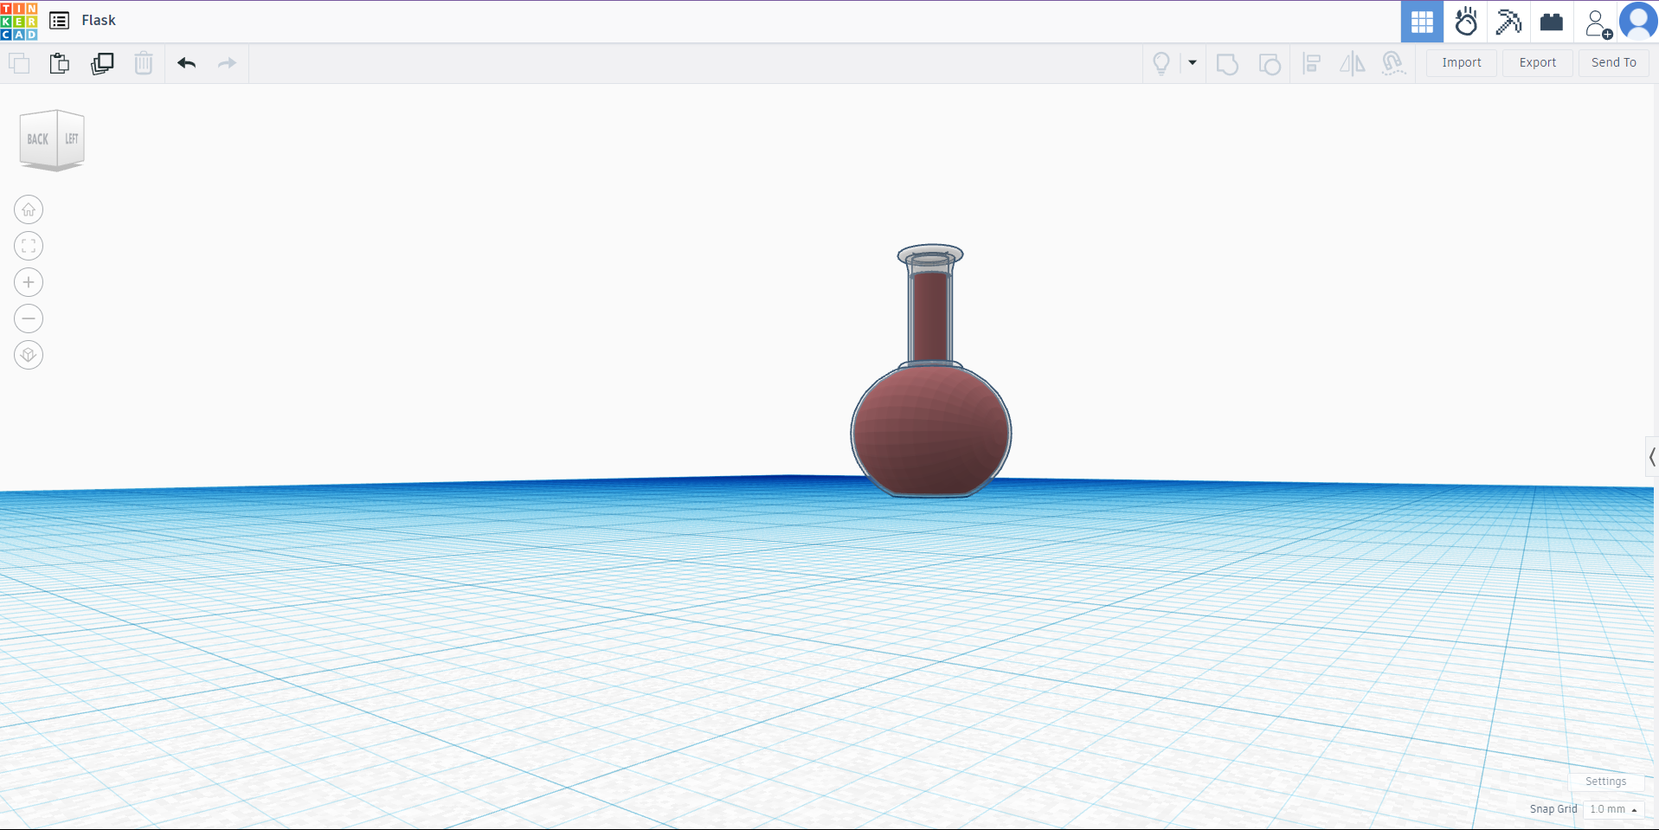The height and width of the screenshot is (830, 1659).
Task: Expand the visibility dropdown arrow
Action: [x=1193, y=62]
